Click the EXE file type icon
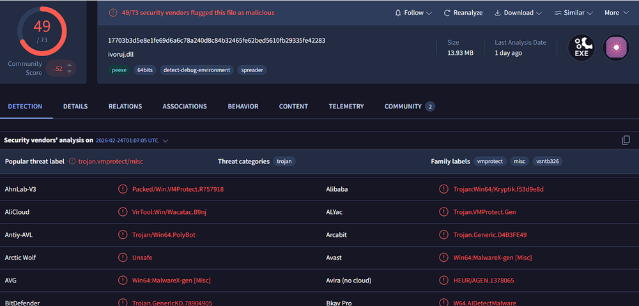 581,48
